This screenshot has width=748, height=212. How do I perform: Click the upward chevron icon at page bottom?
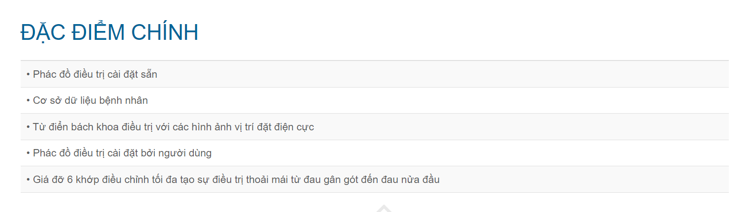click(x=384, y=209)
